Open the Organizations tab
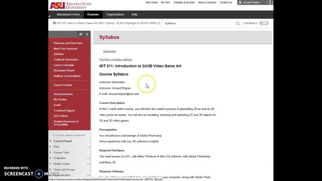This screenshot has width=322, height=181. (x=115, y=15)
